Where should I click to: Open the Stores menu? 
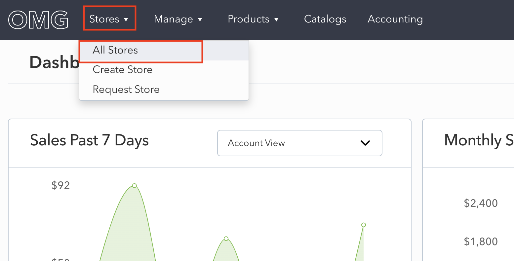[109, 19]
